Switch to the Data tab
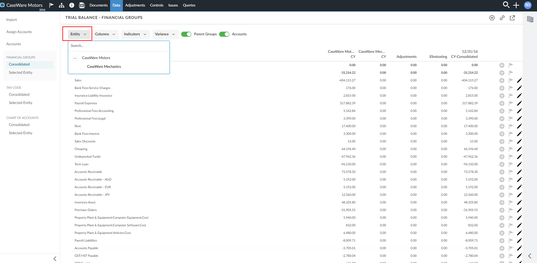 coord(116,5)
